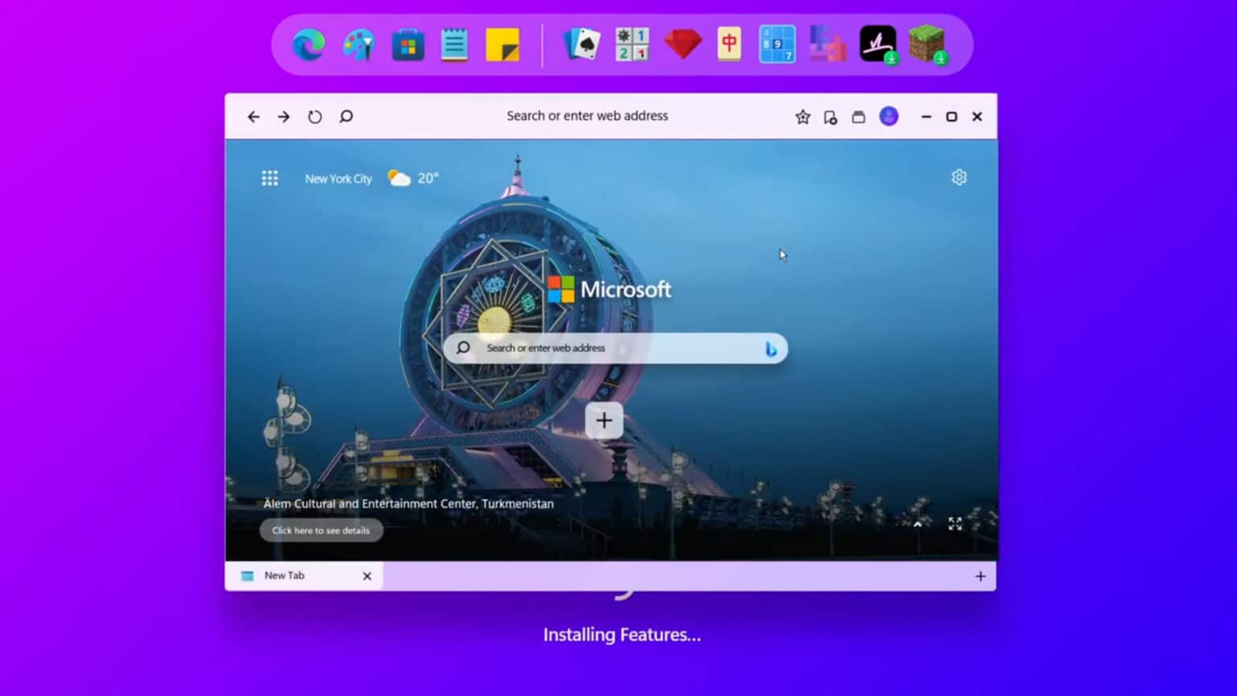Toggle favorites with the star icon

coord(802,116)
